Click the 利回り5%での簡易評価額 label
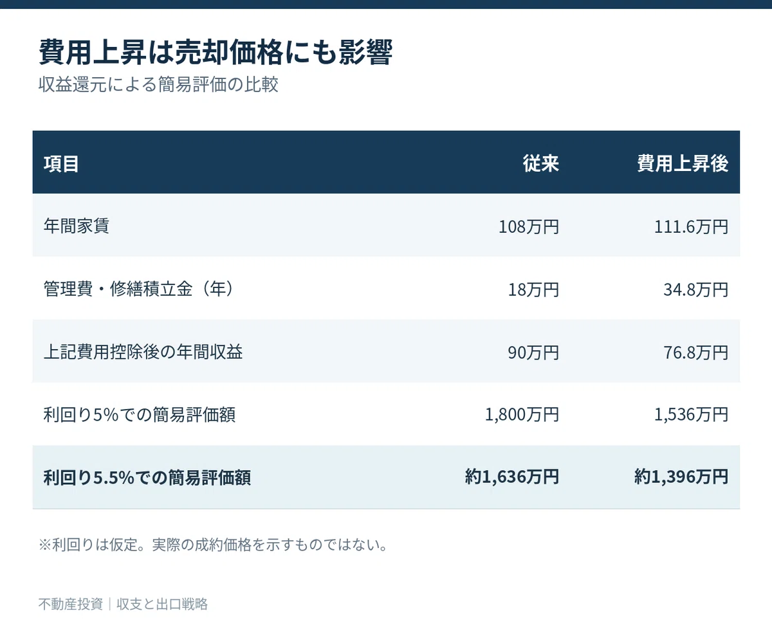 point(140,415)
